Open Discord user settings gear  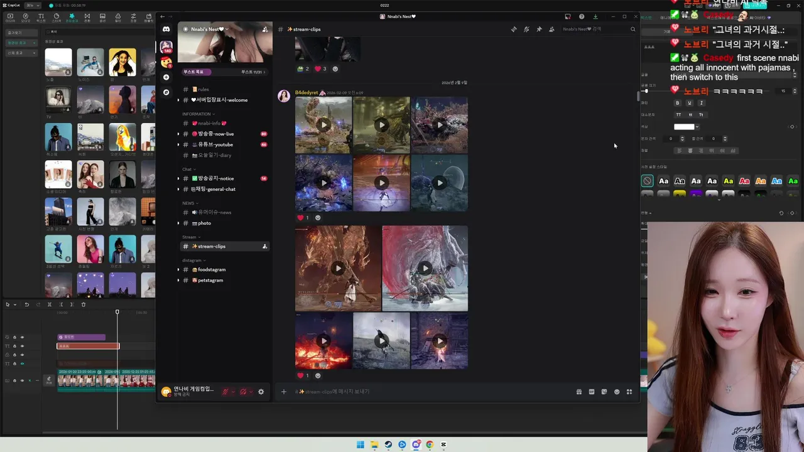[x=261, y=392]
